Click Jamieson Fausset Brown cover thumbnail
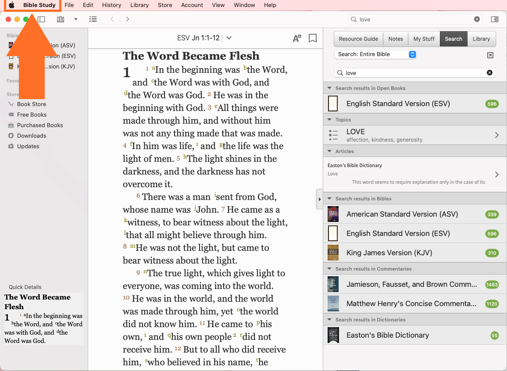The width and height of the screenshot is (507, 371). (x=333, y=285)
